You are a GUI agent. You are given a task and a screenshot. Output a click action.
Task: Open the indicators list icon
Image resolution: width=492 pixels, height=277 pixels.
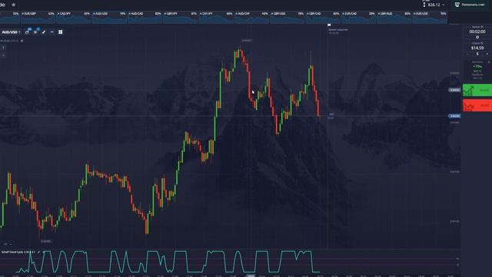[x=35, y=32]
